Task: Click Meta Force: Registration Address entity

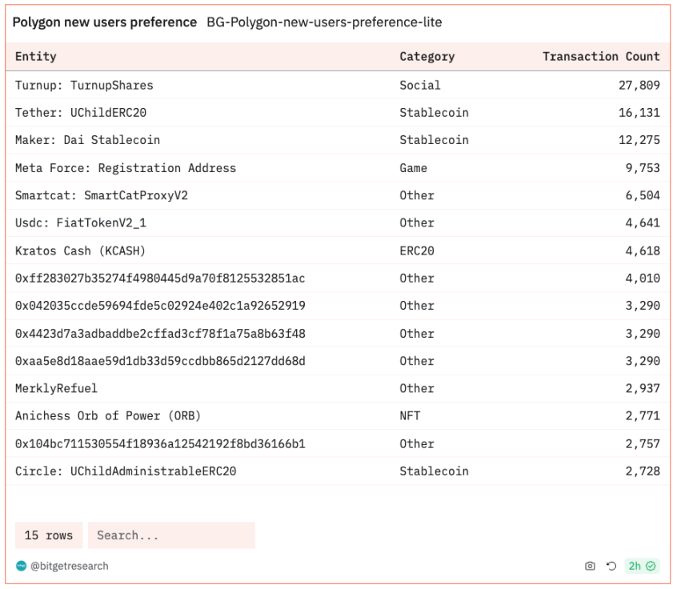Action: coord(126,168)
